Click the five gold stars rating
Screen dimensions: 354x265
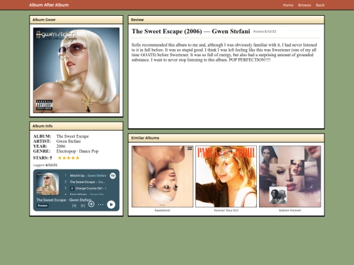69,158
